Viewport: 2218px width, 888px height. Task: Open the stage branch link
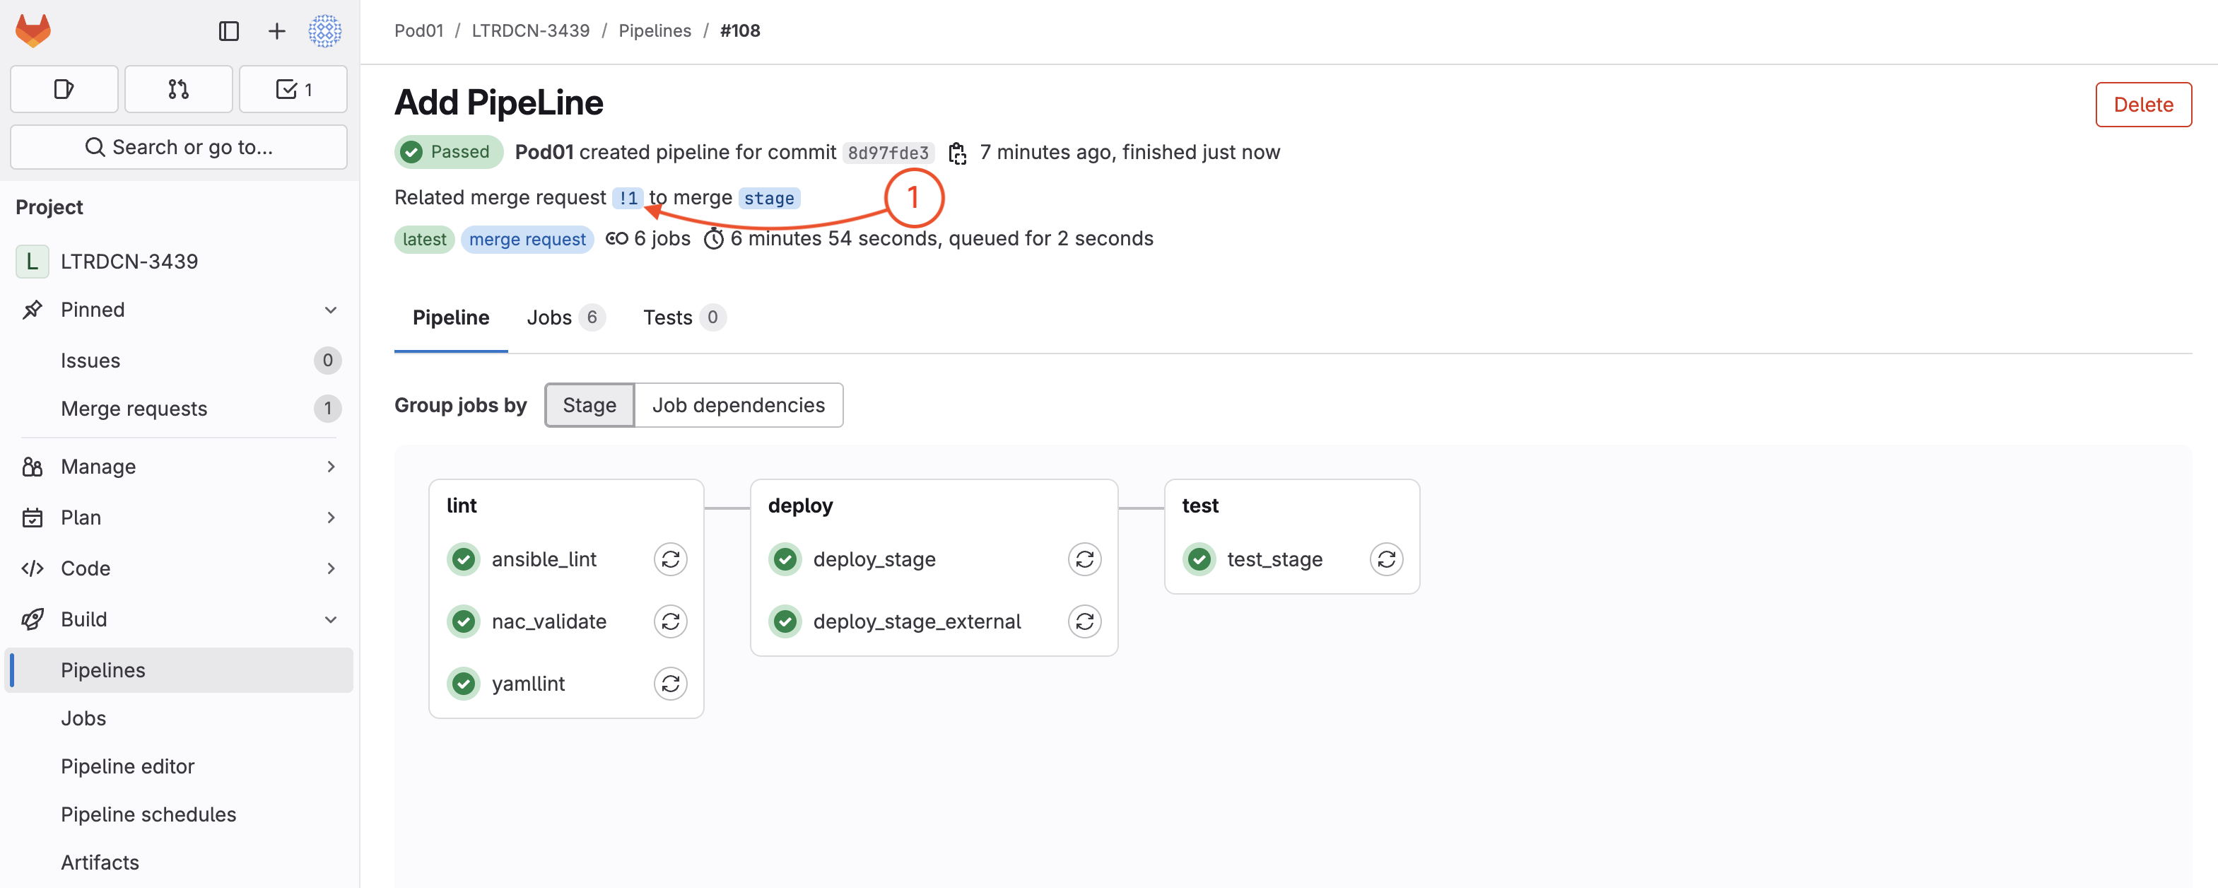tap(769, 198)
